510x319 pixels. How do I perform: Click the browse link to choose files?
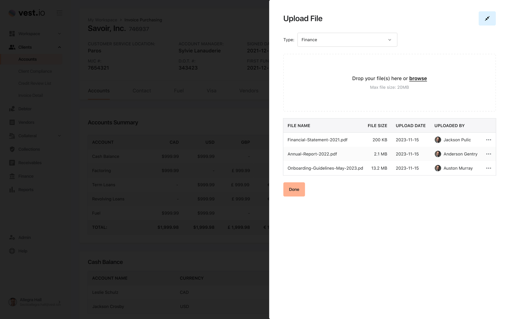(x=418, y=78)
